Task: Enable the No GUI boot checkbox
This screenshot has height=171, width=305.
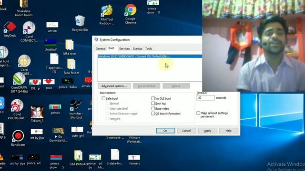Action: [x=153, y=98]
